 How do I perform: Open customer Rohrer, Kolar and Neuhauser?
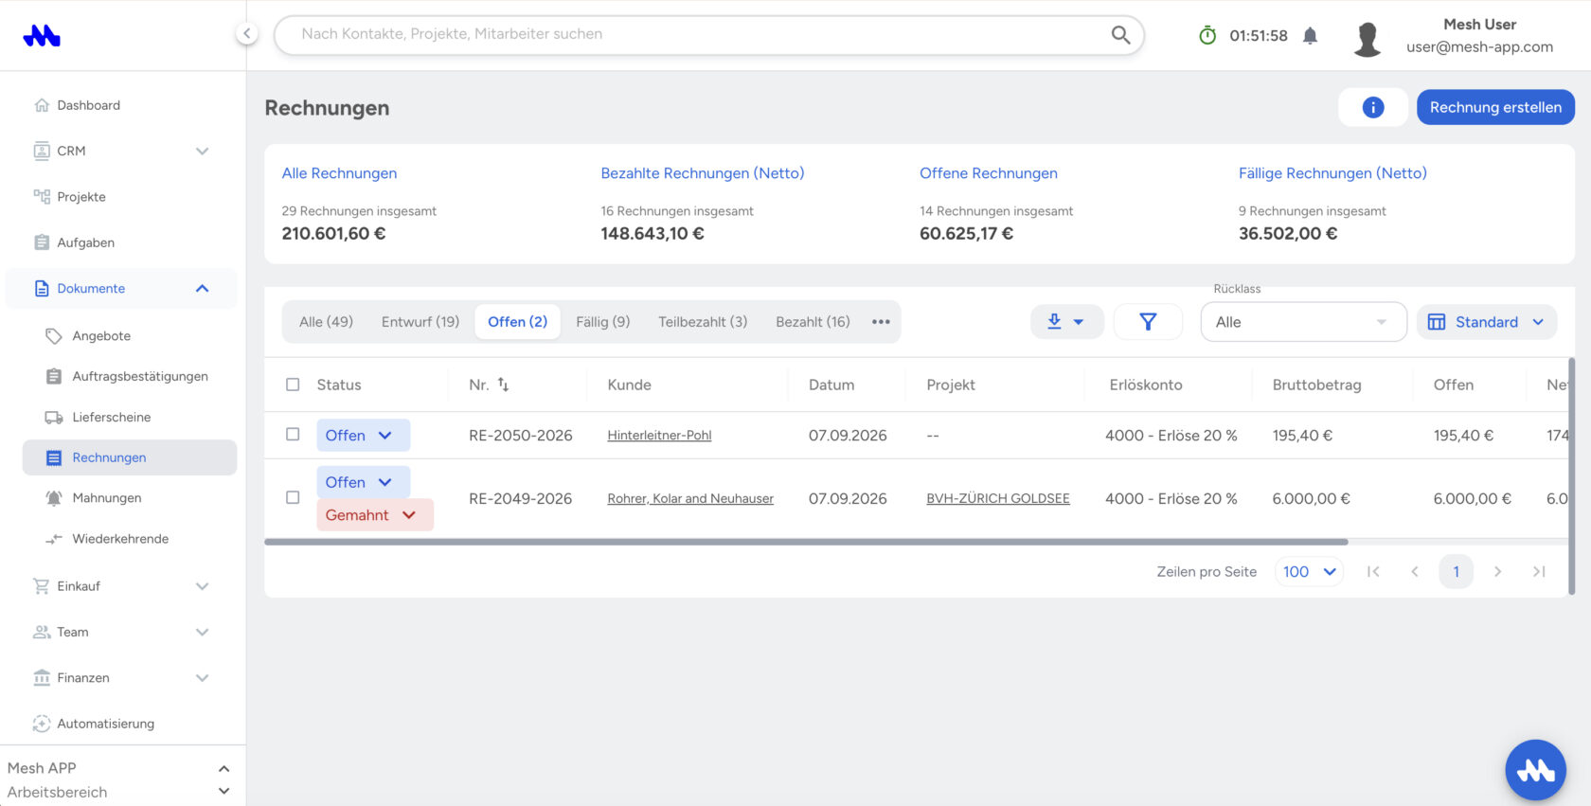pyautogui.click(x=690, y=498)
